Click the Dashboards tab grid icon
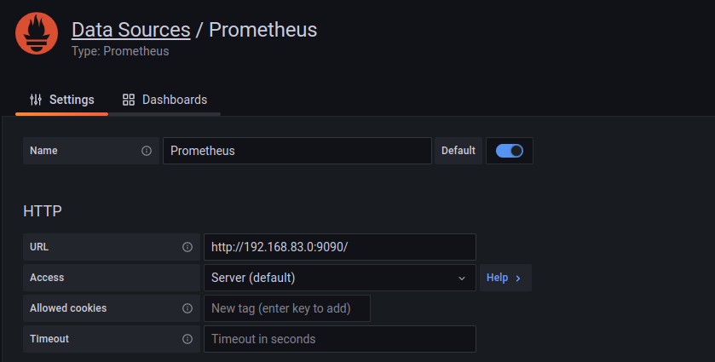Viewport: 715px width, 362px height. click(x=129, y=100)
